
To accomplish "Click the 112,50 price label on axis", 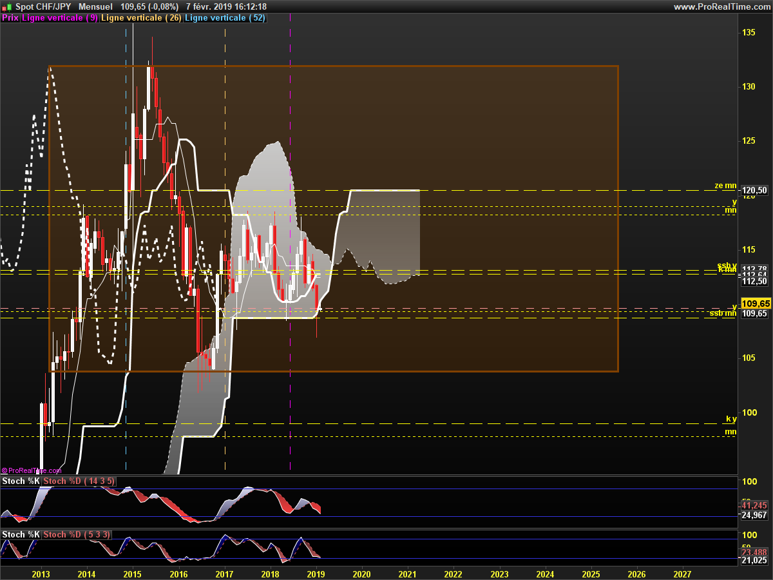I will click(754, 281).
